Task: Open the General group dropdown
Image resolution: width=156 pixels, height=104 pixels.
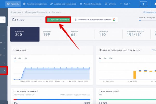Action: (x=27, y=20)
